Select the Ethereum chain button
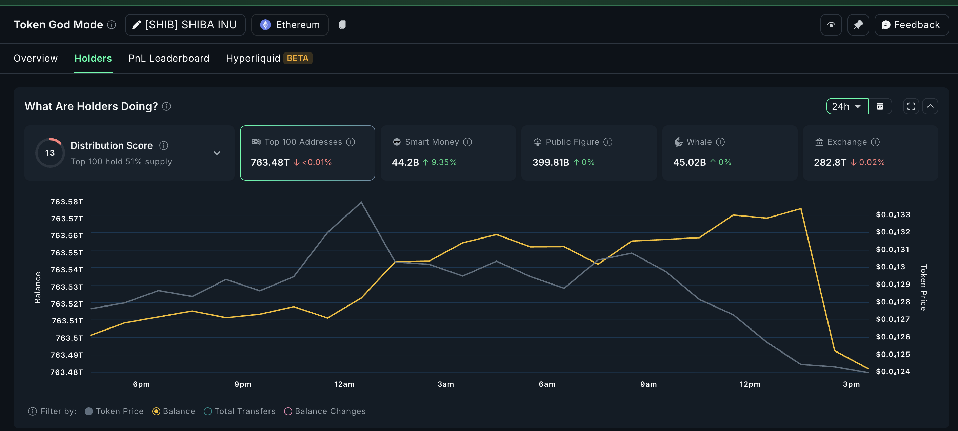 click(290, 25)
